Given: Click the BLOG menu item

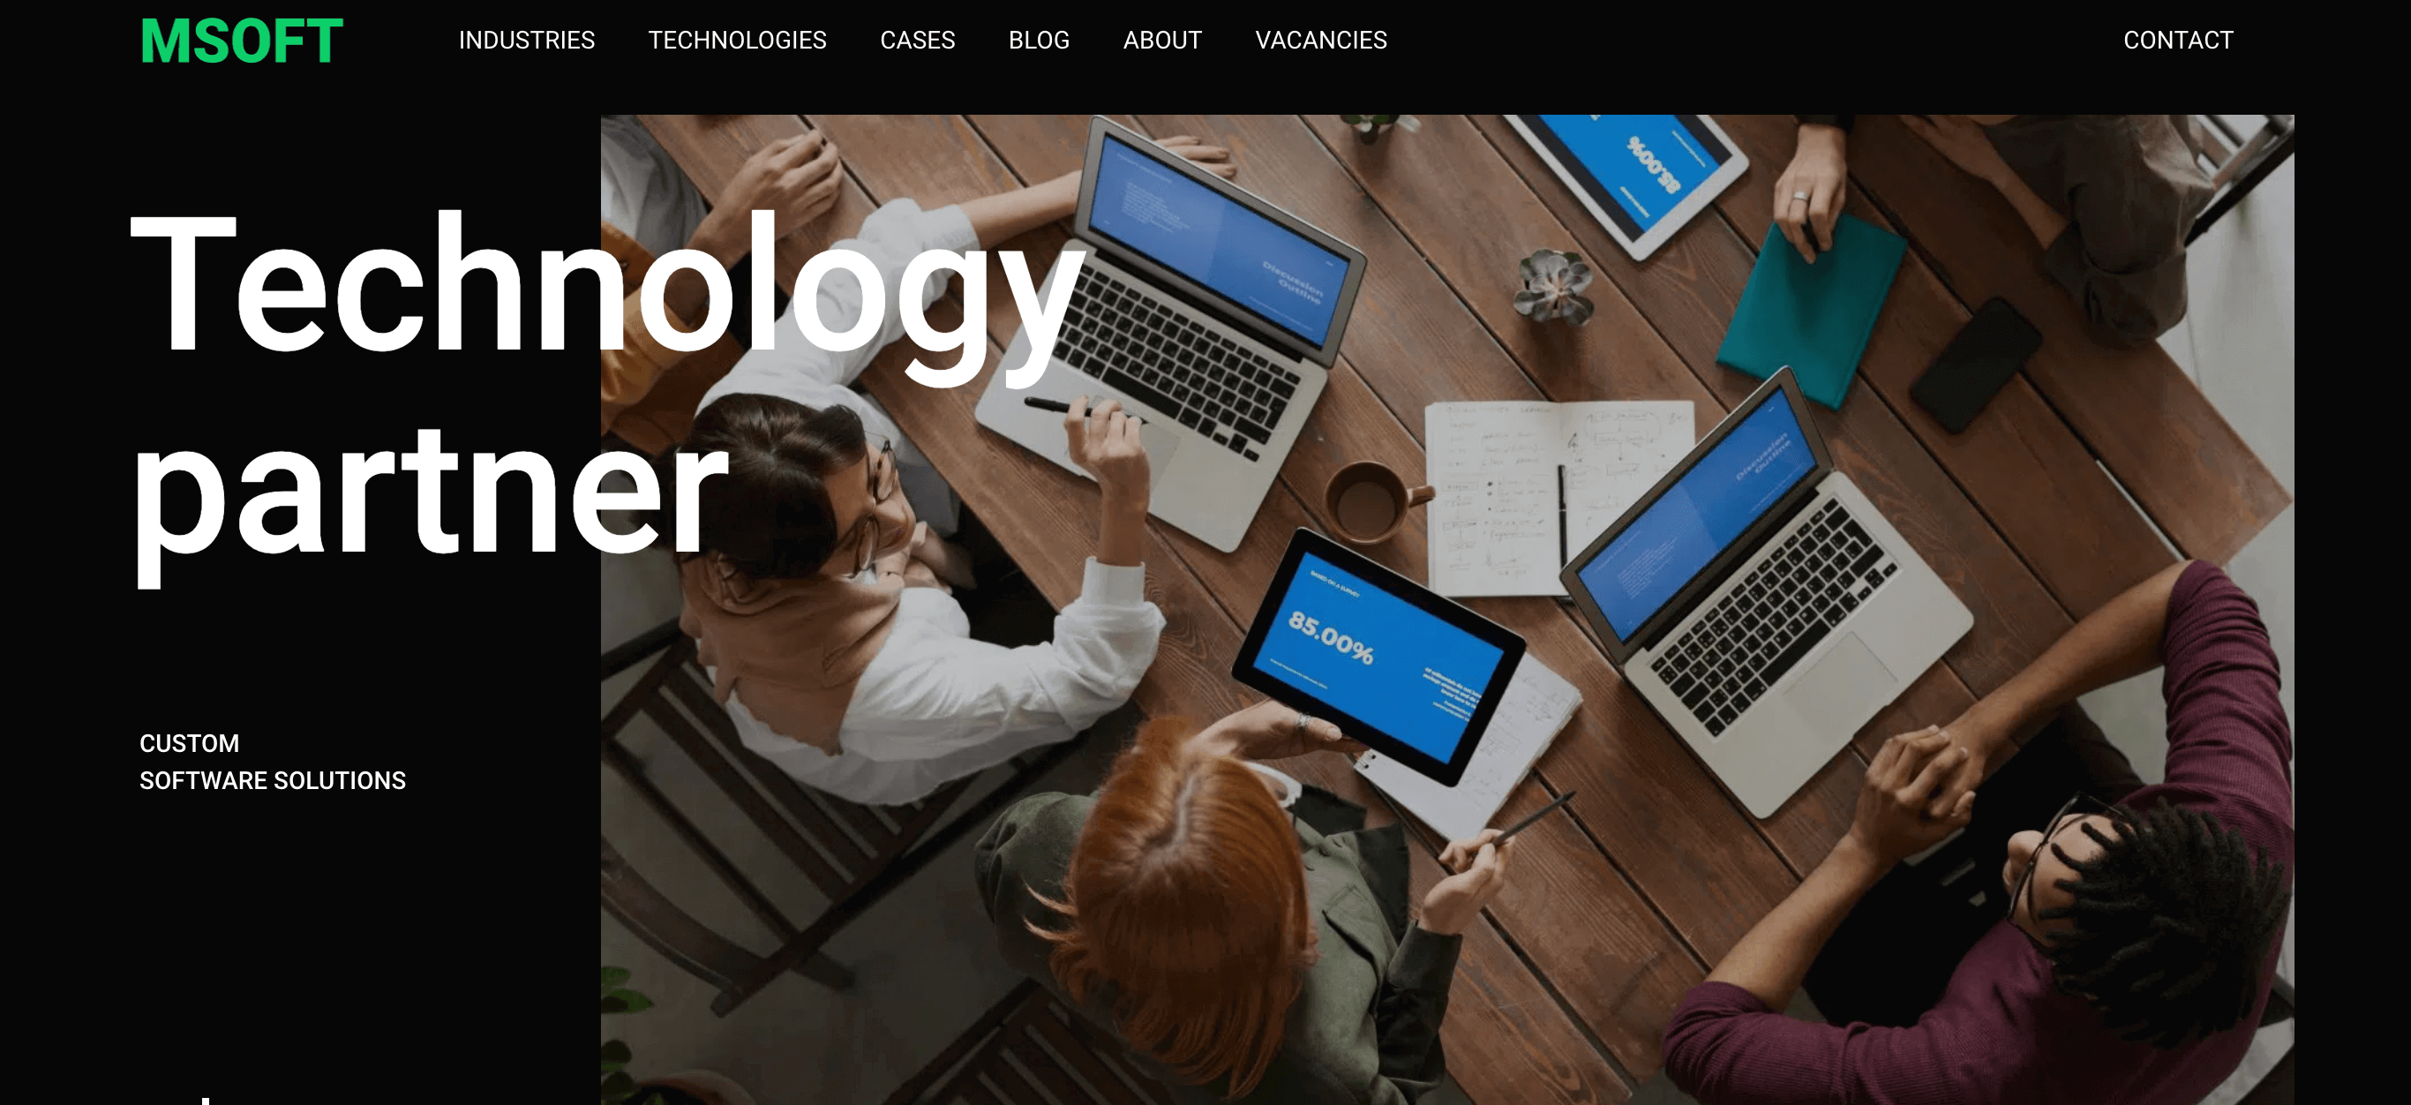Looking at the screenshot, I should click(1040, 40).
